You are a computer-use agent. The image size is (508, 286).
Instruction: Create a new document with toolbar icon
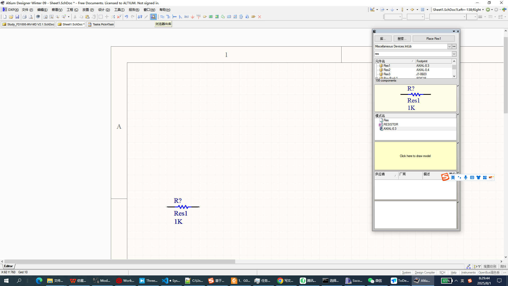click(5, 17)
